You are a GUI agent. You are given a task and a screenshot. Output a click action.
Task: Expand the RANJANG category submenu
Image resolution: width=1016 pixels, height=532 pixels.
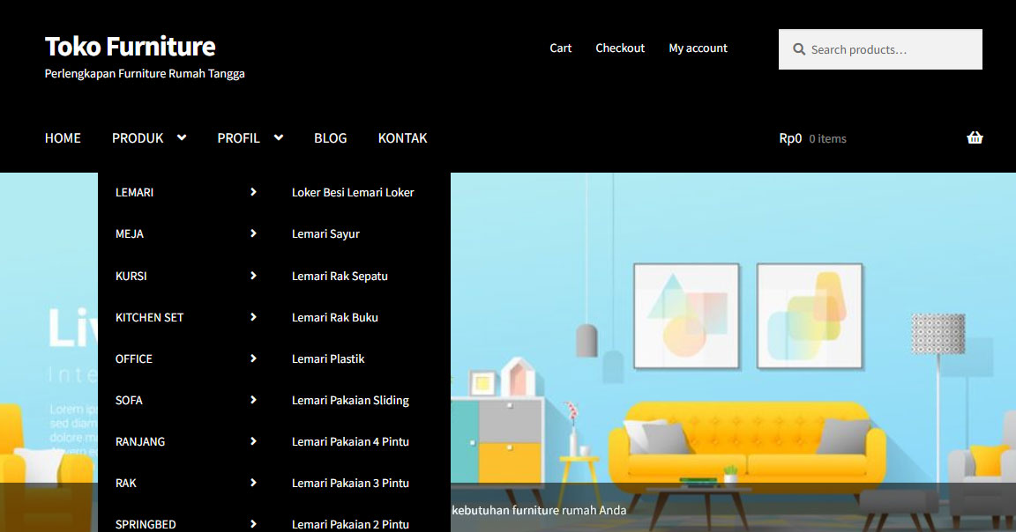click(254, 441)
